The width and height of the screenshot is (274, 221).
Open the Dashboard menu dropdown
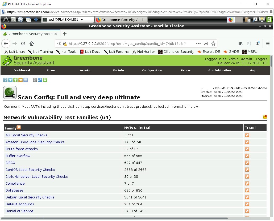point(22,70)
